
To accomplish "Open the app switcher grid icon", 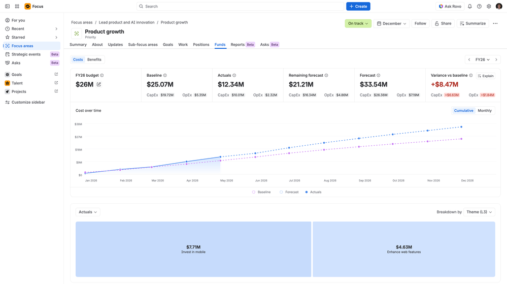I will (17, 6).
